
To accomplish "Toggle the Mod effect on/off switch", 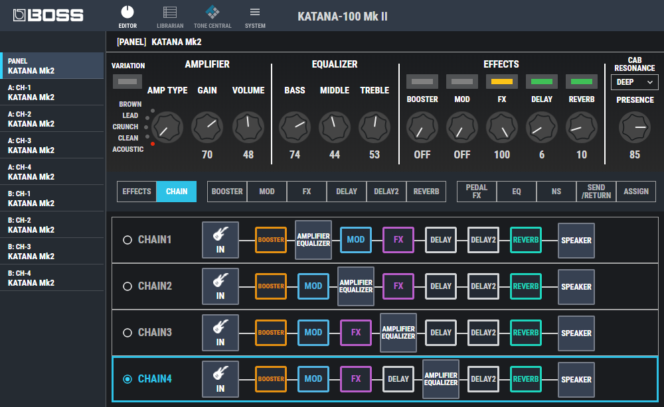I will [x=462, y=82].
